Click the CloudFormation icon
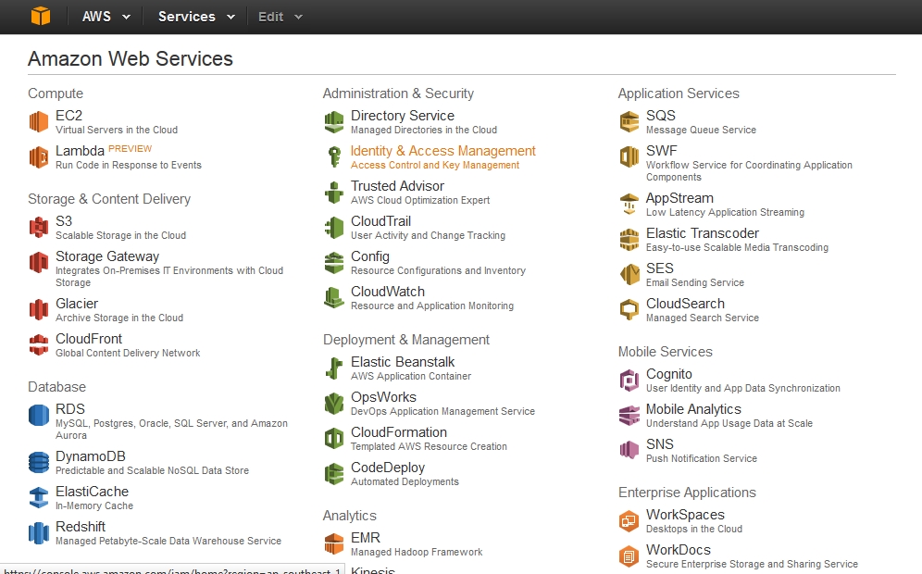Screen dimensions: 922x574 click(x=334, y=438)
